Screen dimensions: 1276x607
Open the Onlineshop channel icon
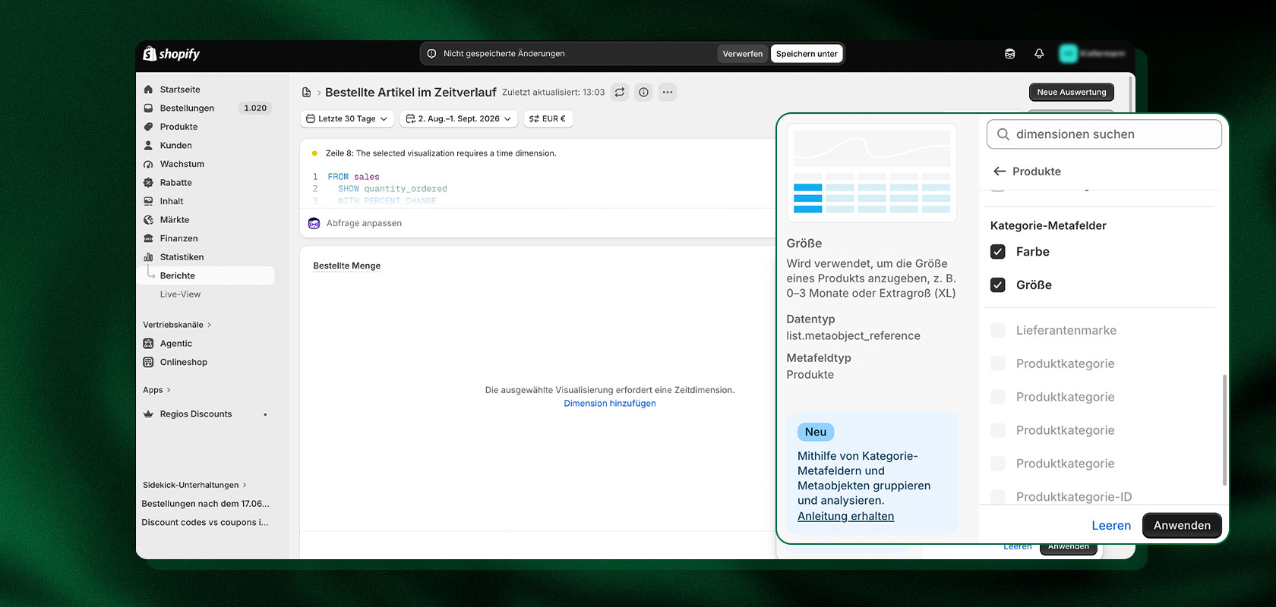tap(149, 362)
